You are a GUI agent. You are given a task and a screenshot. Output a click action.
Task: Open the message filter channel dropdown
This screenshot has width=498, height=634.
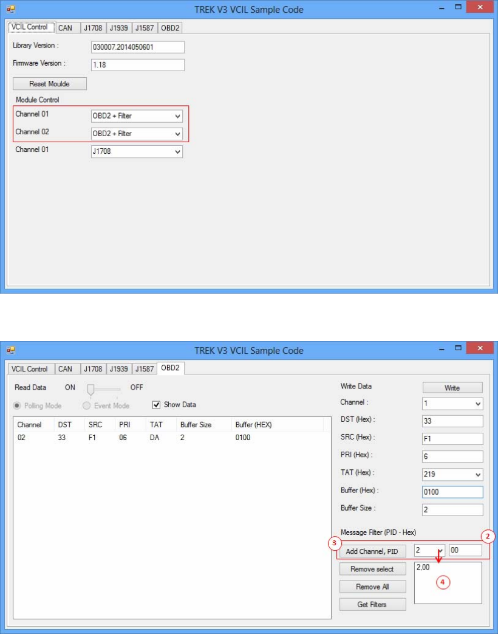tap(430, 550)
